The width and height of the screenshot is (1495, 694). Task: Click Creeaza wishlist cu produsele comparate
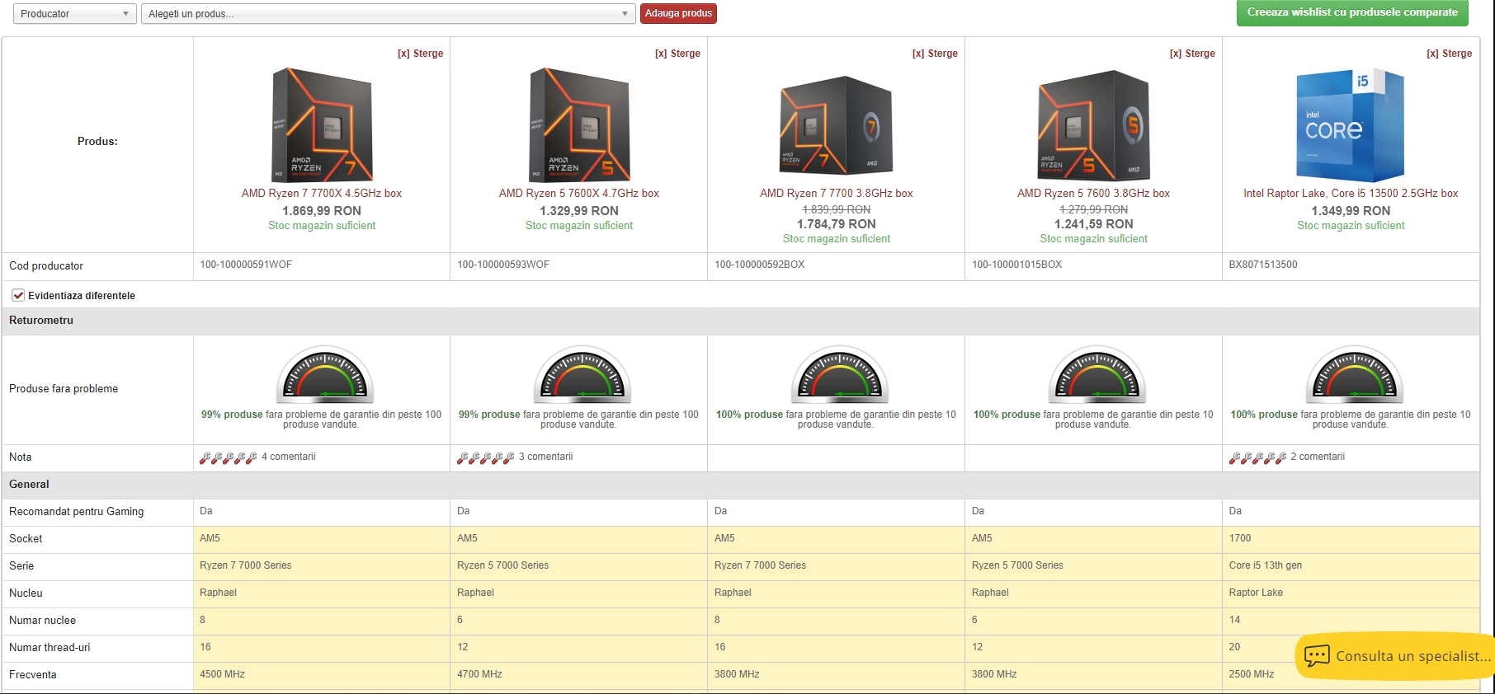pyautogui.click(x=1352, y=12)
